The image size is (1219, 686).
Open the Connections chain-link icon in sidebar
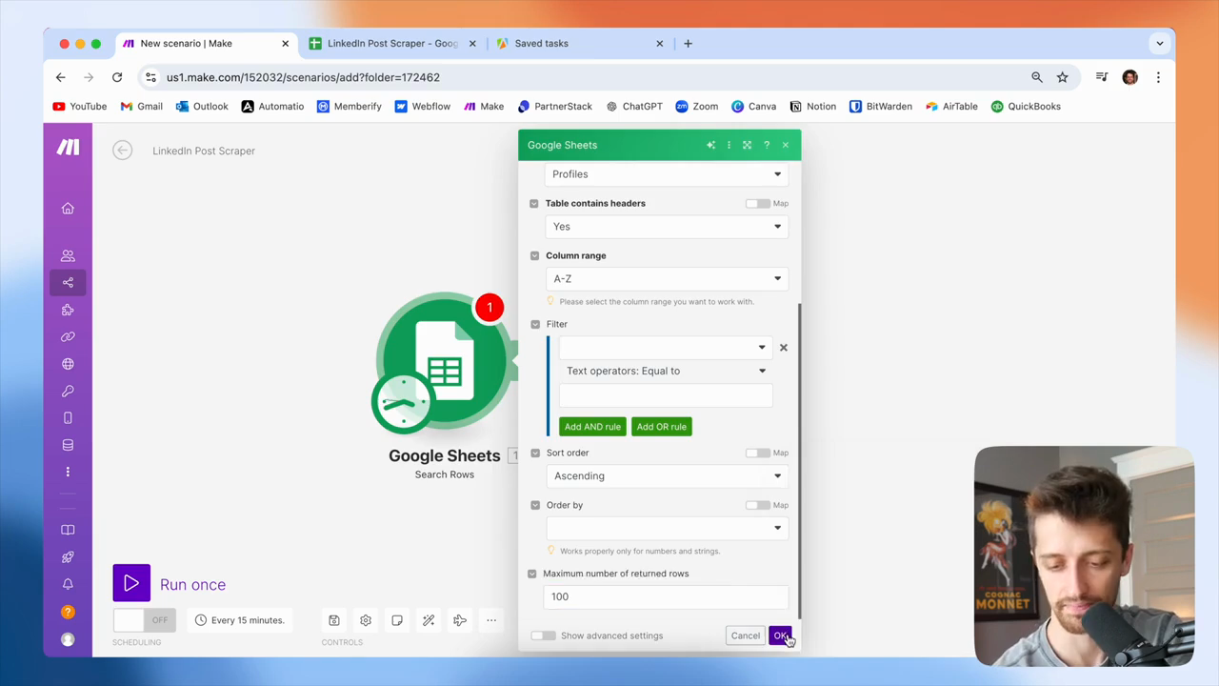tap(68, 336)
